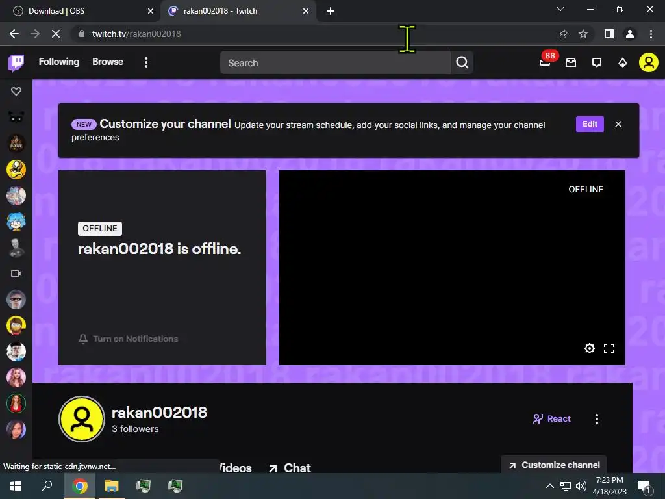Open the Windows notification center
Screen dimensions: 665x499
pos(645,486)
